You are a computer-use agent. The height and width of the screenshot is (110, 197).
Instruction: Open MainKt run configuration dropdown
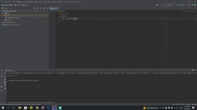[169, 5]
